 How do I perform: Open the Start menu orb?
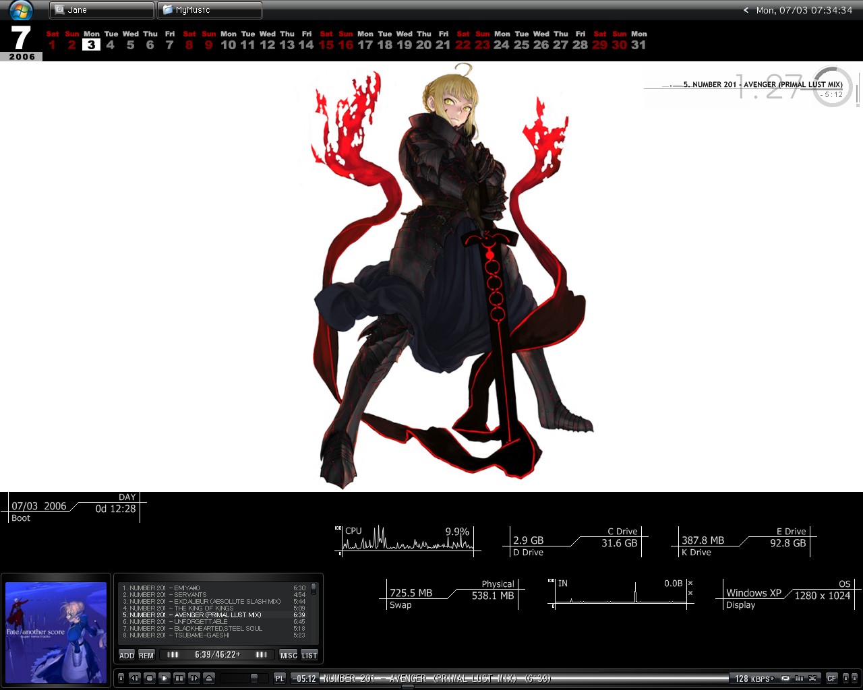[21, 10]
